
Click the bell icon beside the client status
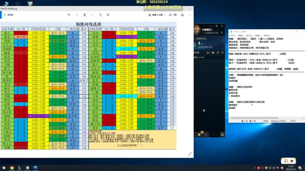(x=222, y=33)
